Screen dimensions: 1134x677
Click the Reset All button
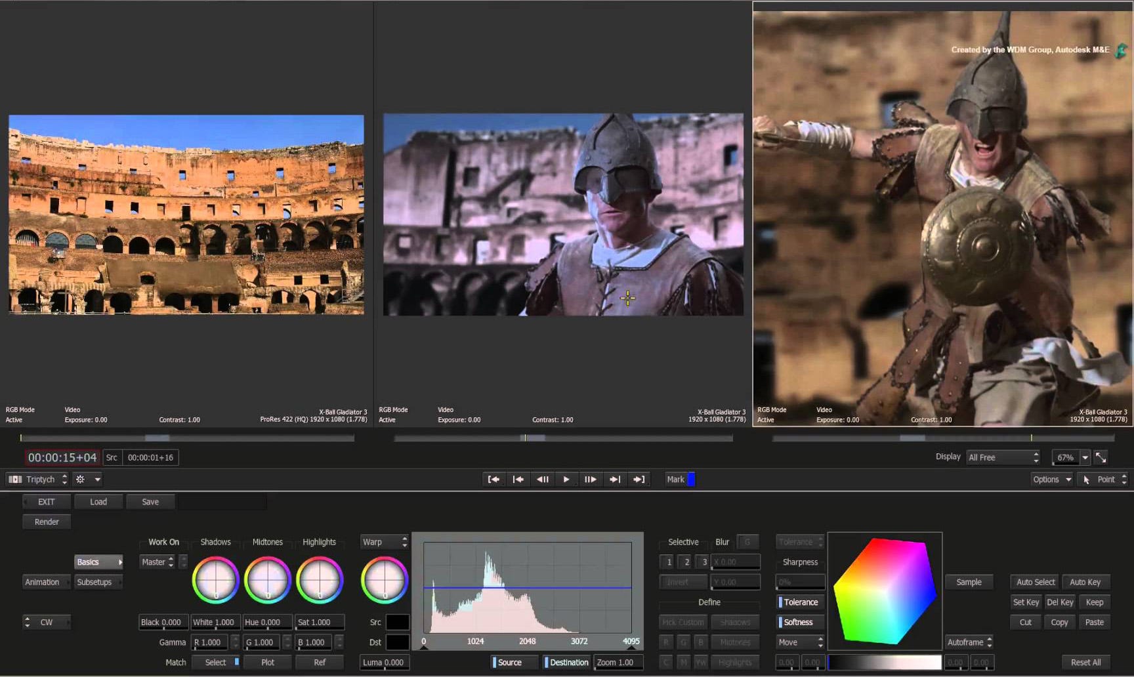tap(1086, 663)
